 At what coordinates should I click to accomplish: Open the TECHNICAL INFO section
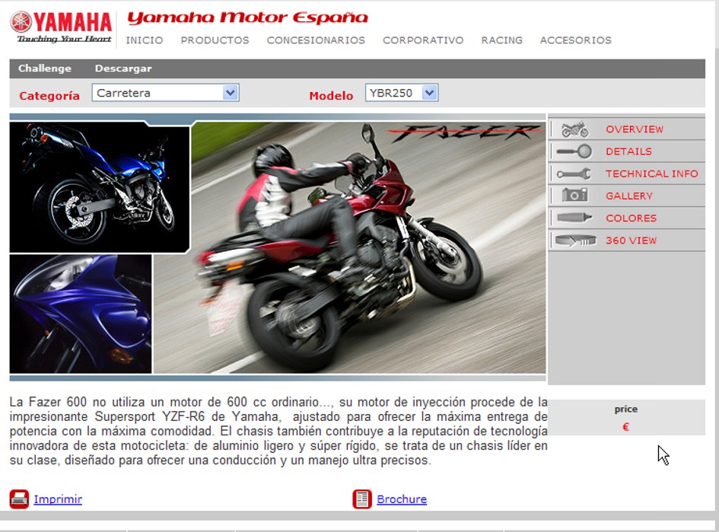651,174
